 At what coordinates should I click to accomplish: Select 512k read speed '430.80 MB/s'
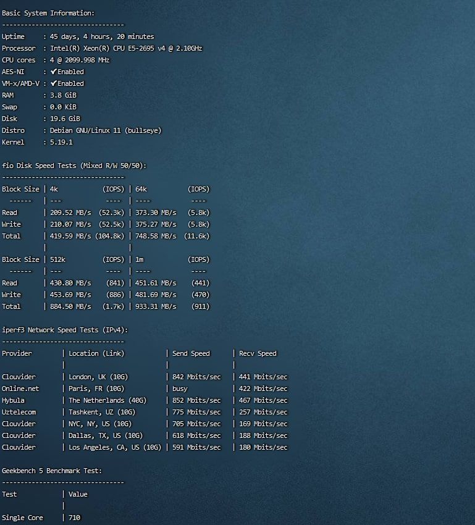[70, 283]
